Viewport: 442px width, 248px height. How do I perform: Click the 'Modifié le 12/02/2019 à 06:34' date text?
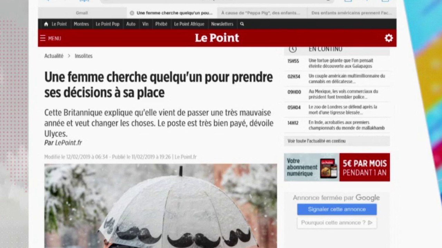pos(76,157)
